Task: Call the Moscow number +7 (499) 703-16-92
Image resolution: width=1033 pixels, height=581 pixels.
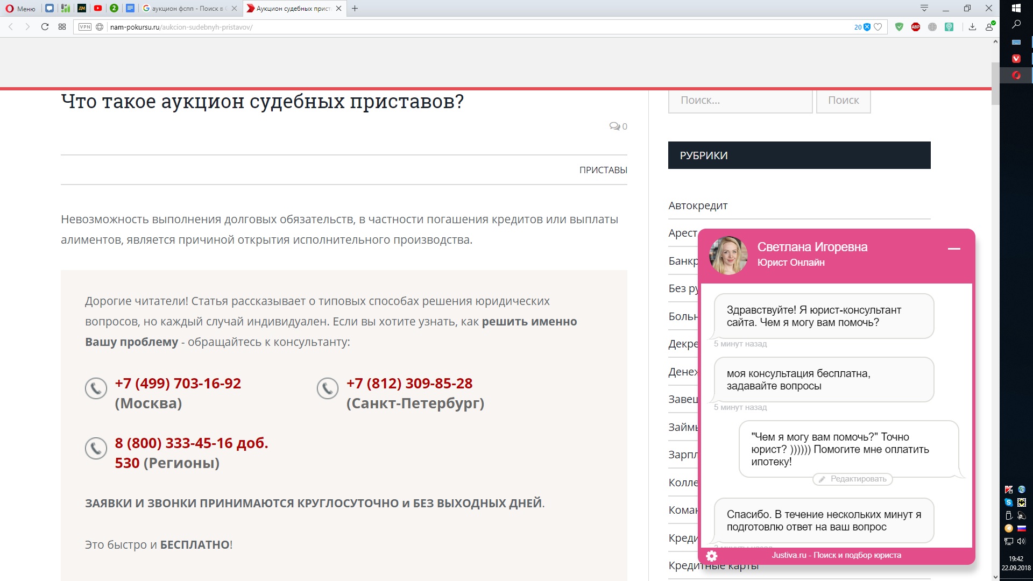Action: click(x=178, y=383)
